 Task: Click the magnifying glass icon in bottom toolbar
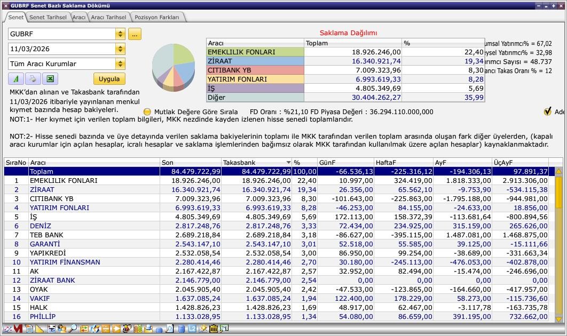click(x=73, y=329)
